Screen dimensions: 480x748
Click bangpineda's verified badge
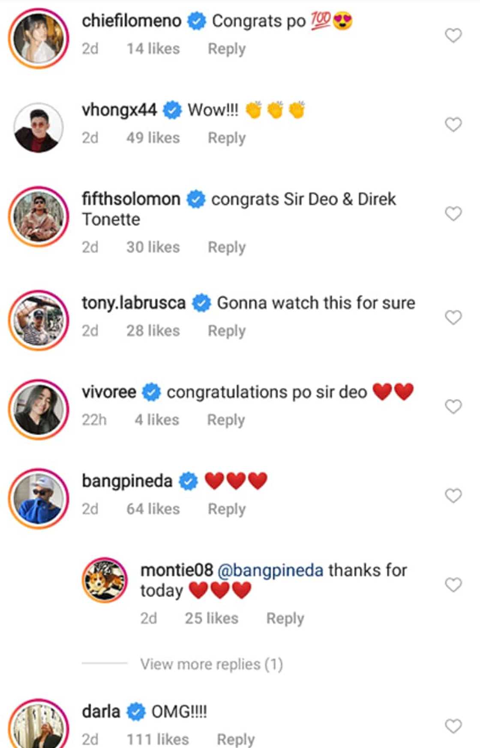pyautogui.click(x=187, y=481)
